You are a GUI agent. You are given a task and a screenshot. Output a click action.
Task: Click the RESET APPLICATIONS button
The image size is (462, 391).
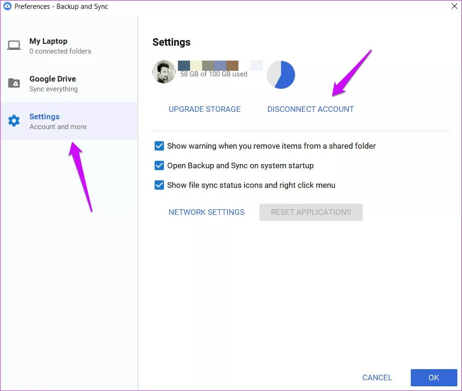click(311, 212)
